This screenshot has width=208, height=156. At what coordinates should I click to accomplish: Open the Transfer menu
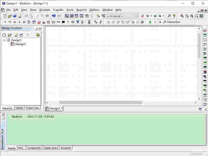[58, 10]
